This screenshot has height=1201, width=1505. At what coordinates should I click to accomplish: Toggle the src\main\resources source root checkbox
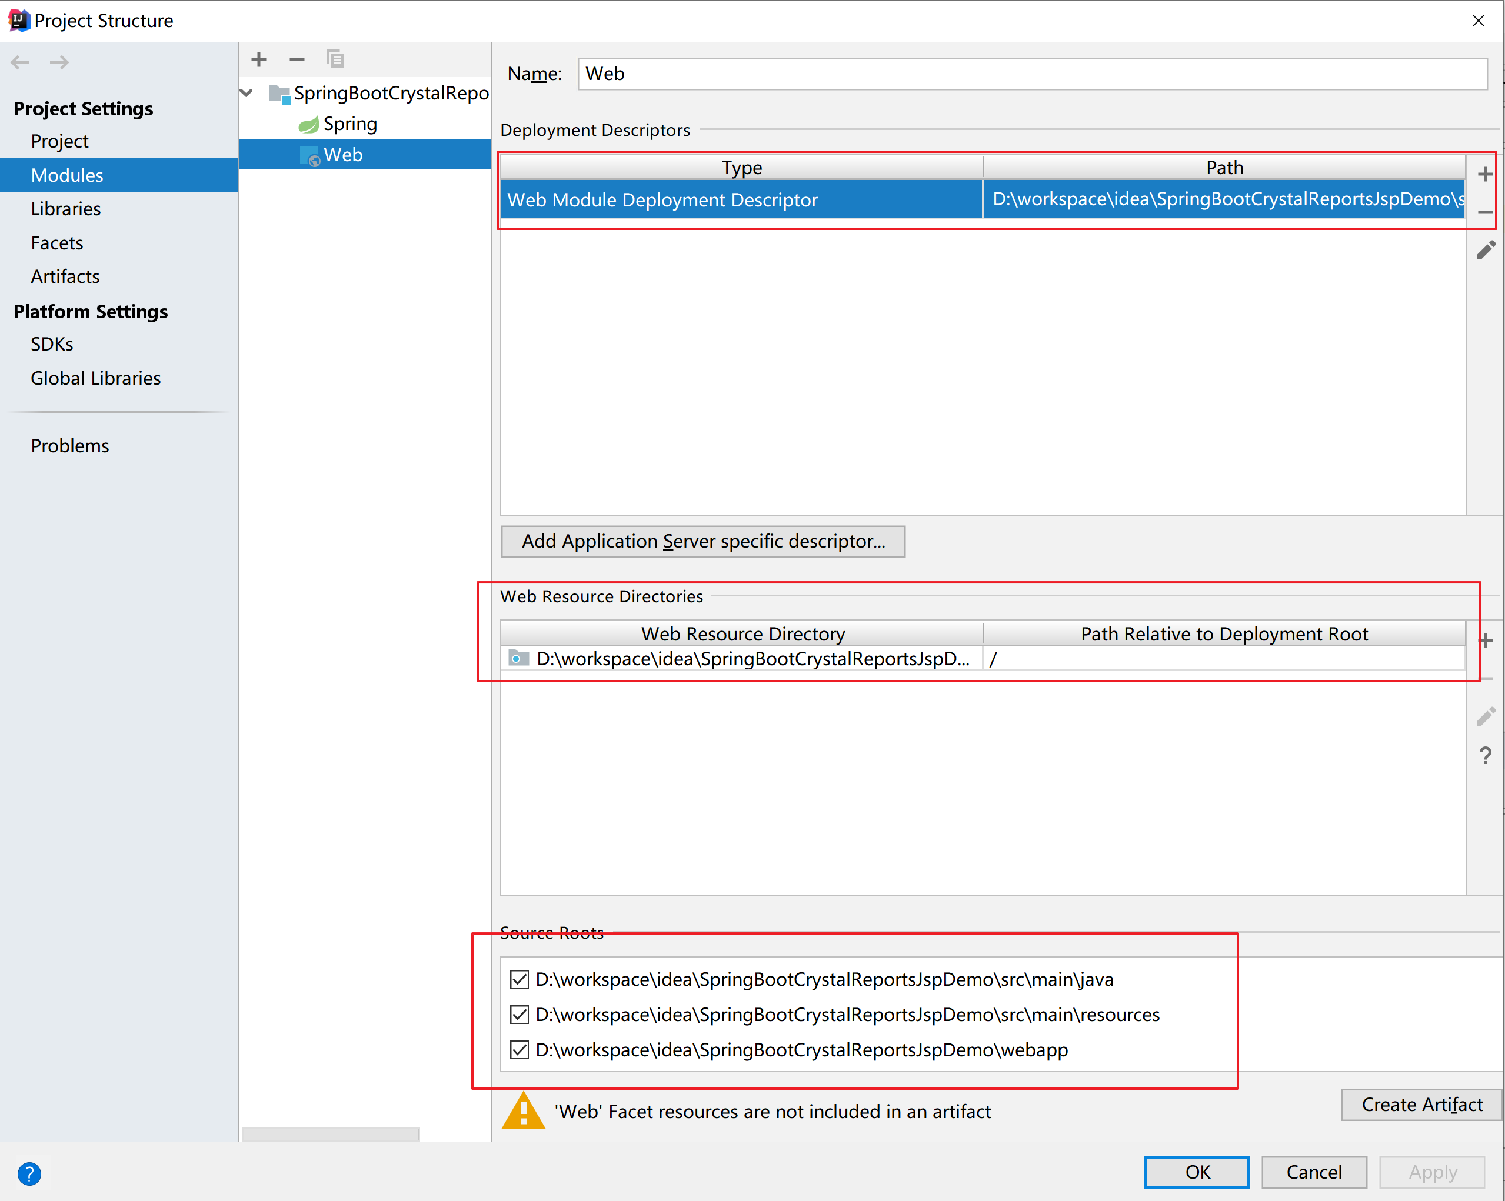pos(520,1015)
